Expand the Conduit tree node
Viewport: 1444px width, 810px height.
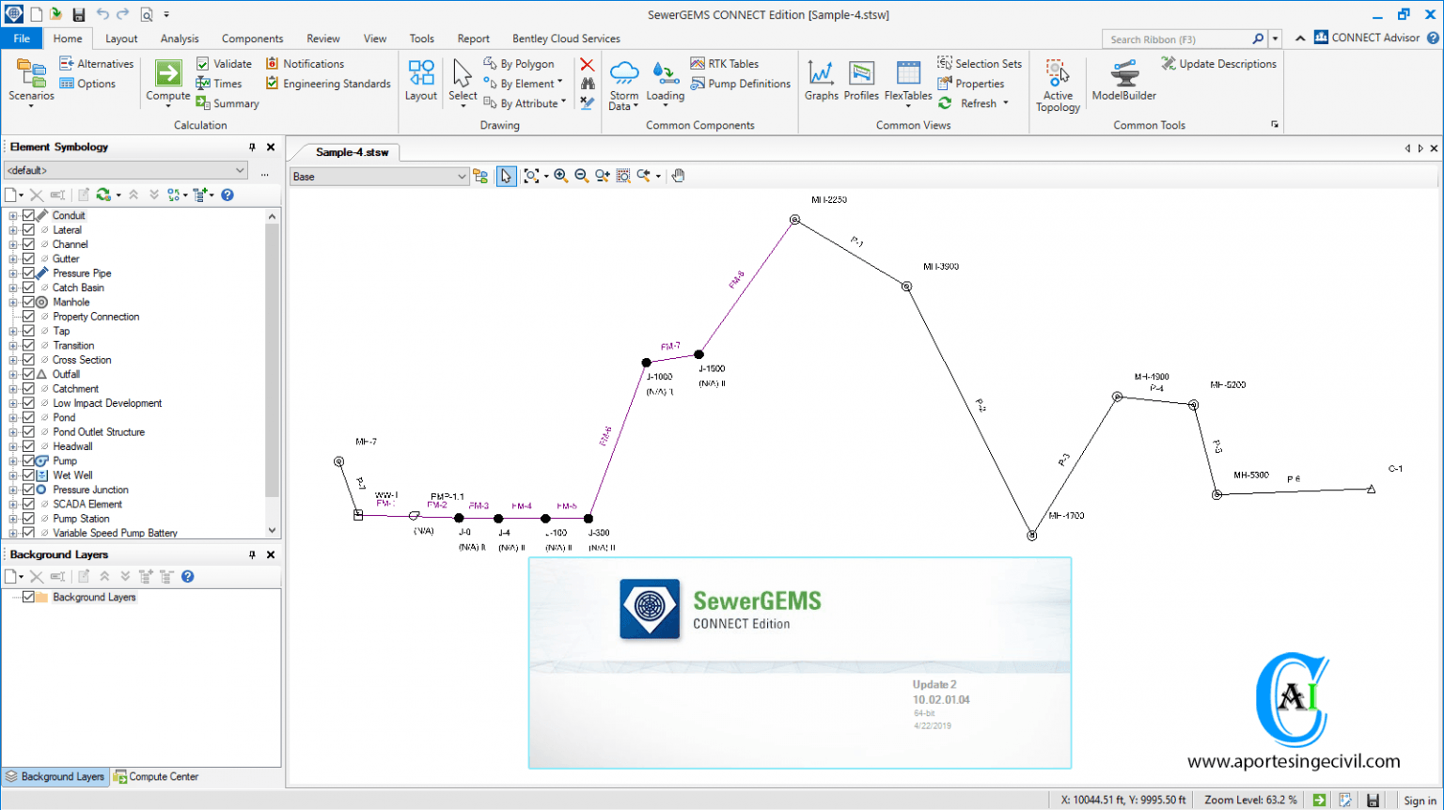tap(13, 215)
